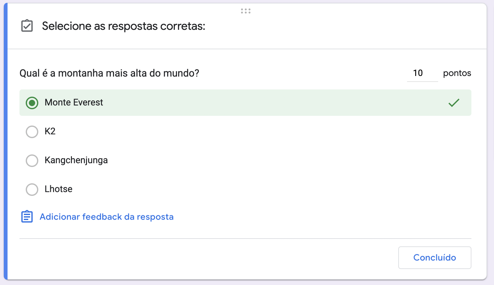This screenshot has height=285, width=494.
Task: Click the Kangchenjunga option text
Action: [76, 160]
